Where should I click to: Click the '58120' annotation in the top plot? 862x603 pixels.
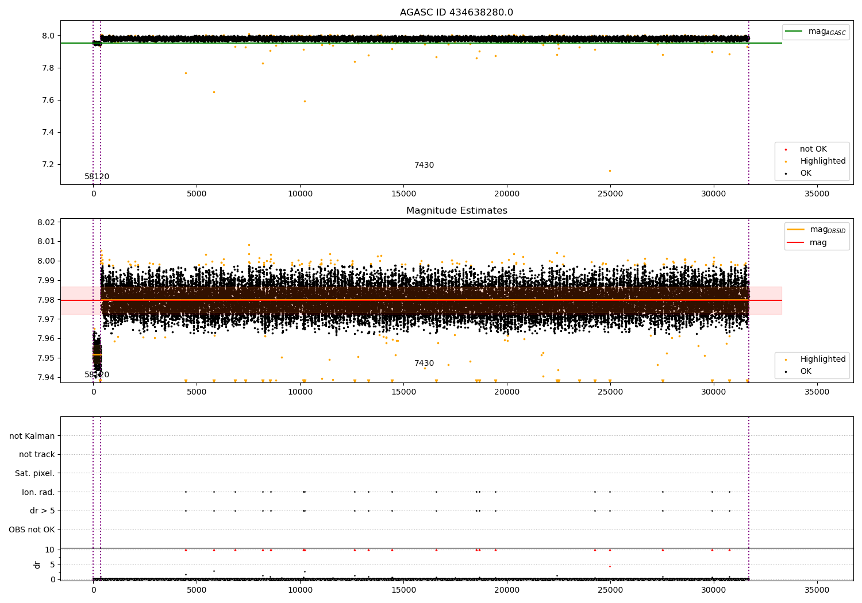pos(97,177)
